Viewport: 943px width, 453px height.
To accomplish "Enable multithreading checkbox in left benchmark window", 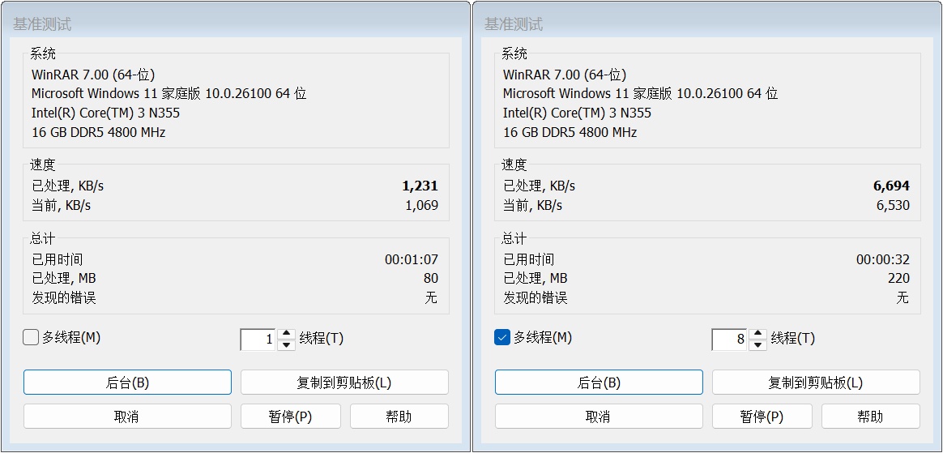I will click(x=31, y=338).
